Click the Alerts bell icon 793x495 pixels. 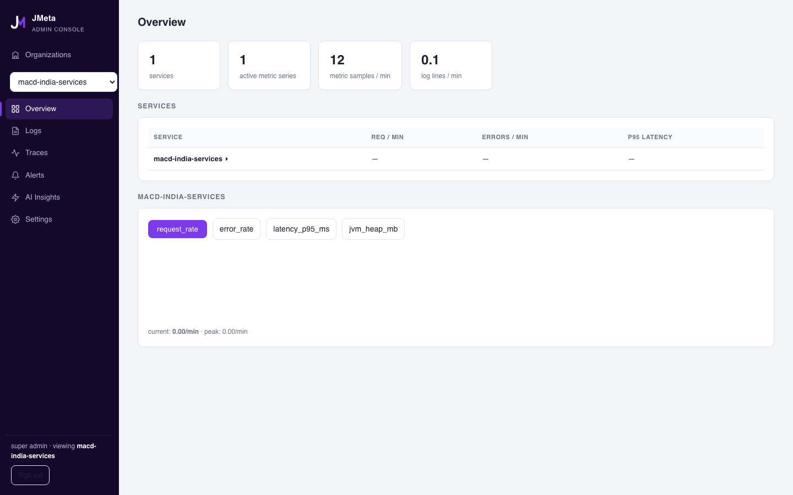[x=15, y=175]
